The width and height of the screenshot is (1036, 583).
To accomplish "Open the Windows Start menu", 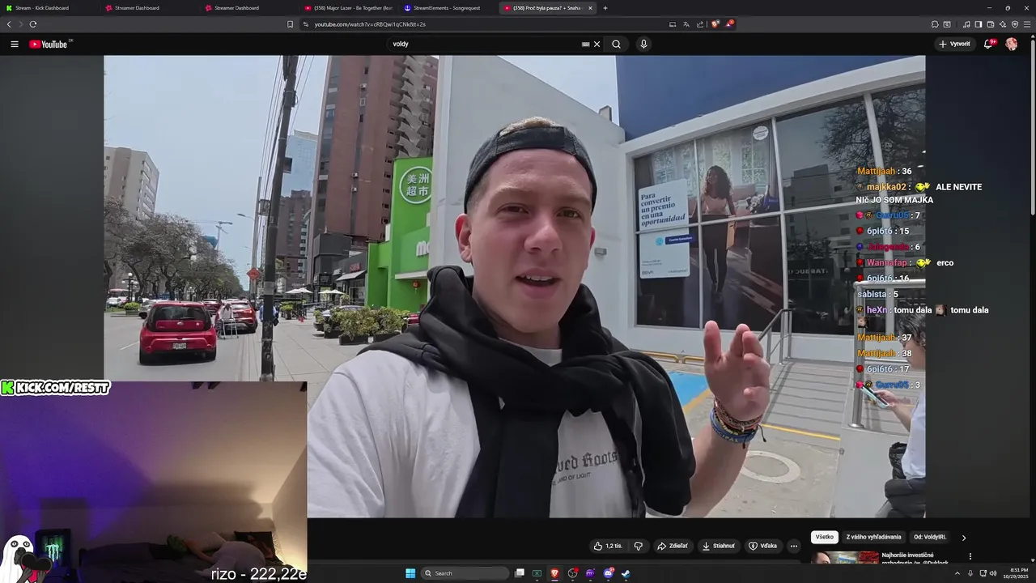I will [x=410, y=573].
